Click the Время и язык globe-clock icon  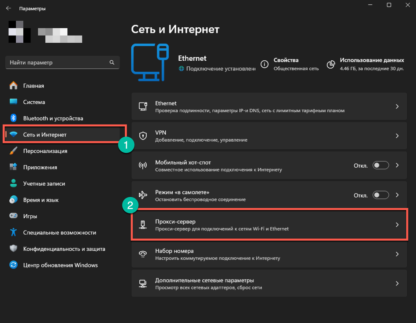pos(14,199)
